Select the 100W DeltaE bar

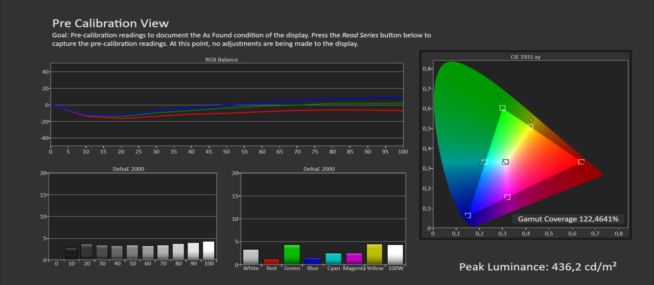tap(395, 254)
